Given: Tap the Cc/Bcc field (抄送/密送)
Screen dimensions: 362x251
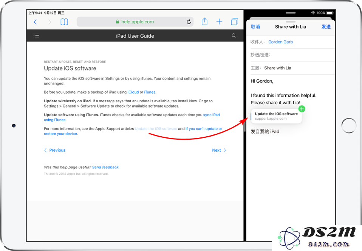Looking at the screenshot, I should [292, 55].
